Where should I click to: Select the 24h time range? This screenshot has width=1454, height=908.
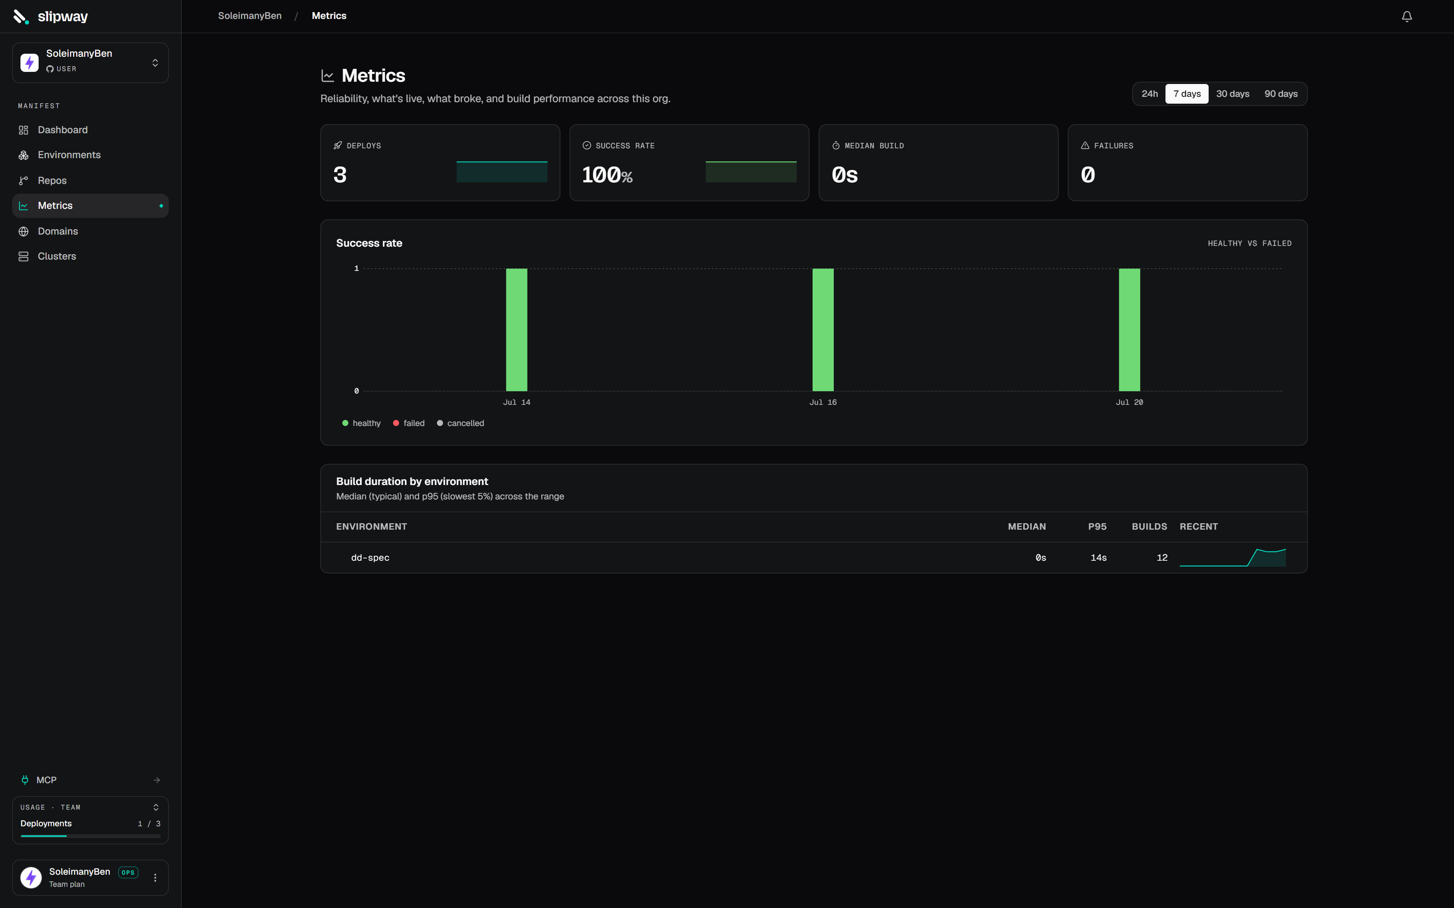1150,94
